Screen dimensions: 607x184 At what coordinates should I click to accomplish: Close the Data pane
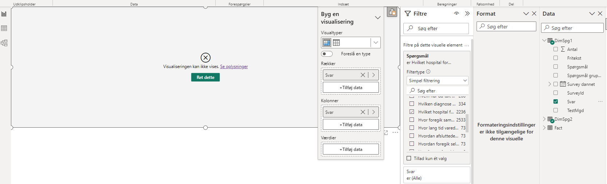click(x=600, y=13)
